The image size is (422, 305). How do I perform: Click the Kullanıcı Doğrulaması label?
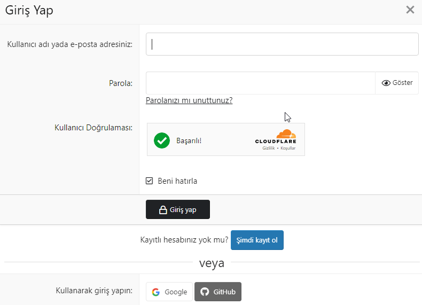pos(93,128)
